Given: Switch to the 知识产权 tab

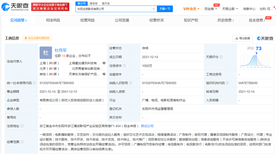Looking at the screenshot, I should pyautogui.click(x=191, y=20).
